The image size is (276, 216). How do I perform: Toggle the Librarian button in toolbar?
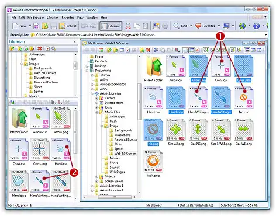(111, 26)
